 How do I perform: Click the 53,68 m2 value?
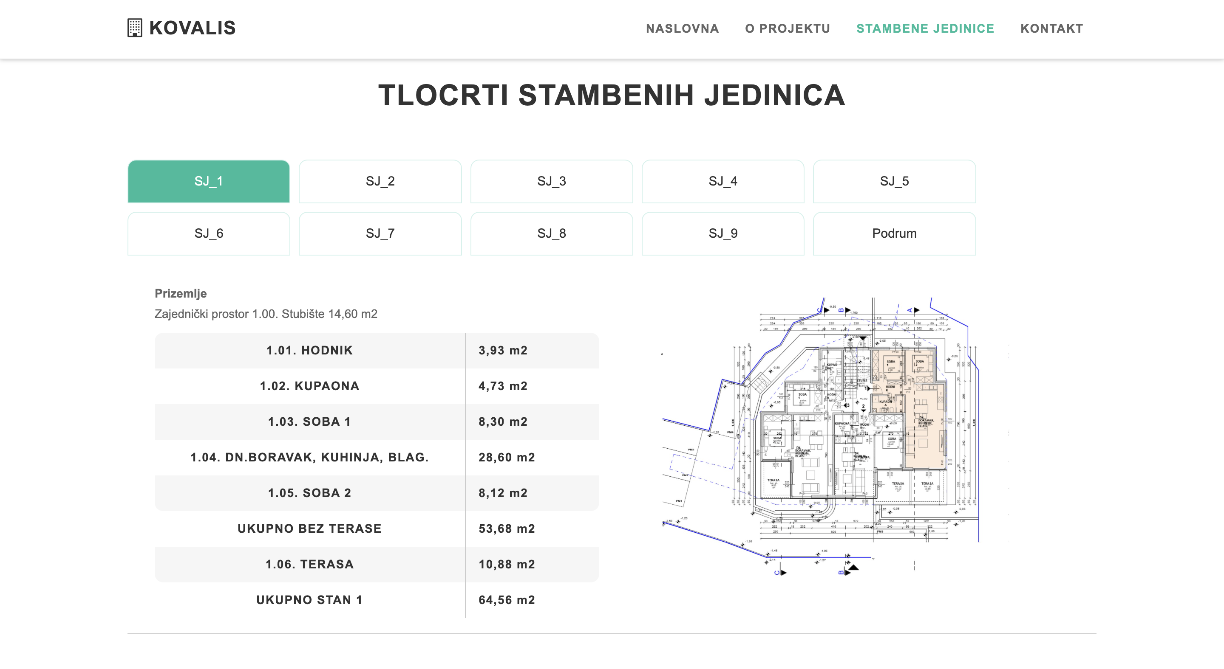click(507, 528)
